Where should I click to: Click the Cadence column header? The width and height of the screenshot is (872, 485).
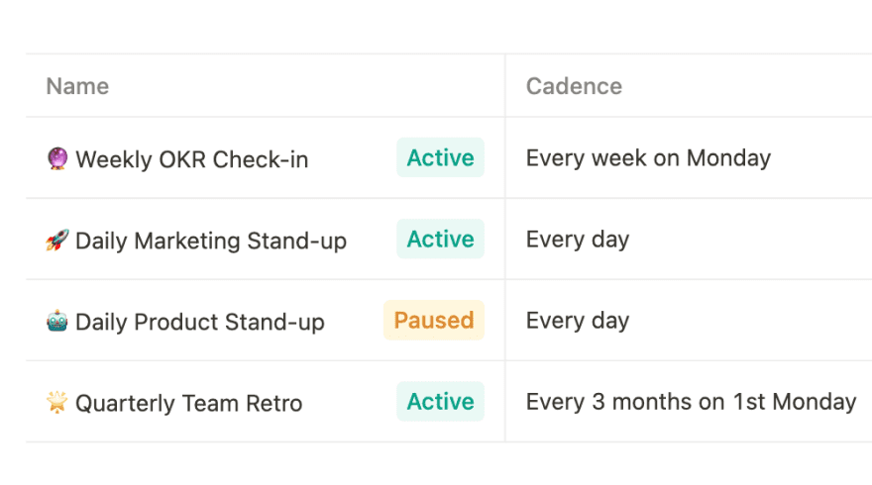point(574,86)
